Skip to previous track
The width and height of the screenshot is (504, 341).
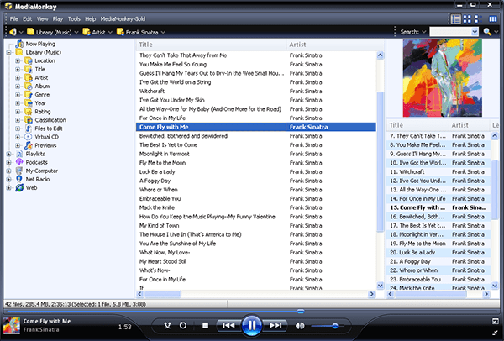click(x=228, y=326)
